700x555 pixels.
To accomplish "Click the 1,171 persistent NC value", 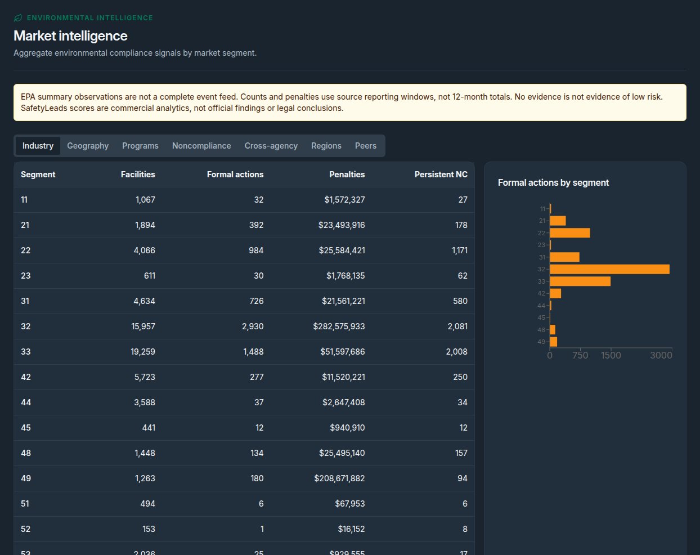I will click(460, 250).
